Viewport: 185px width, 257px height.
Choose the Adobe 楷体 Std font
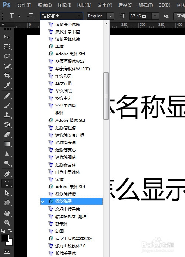(x=72, y=120)
